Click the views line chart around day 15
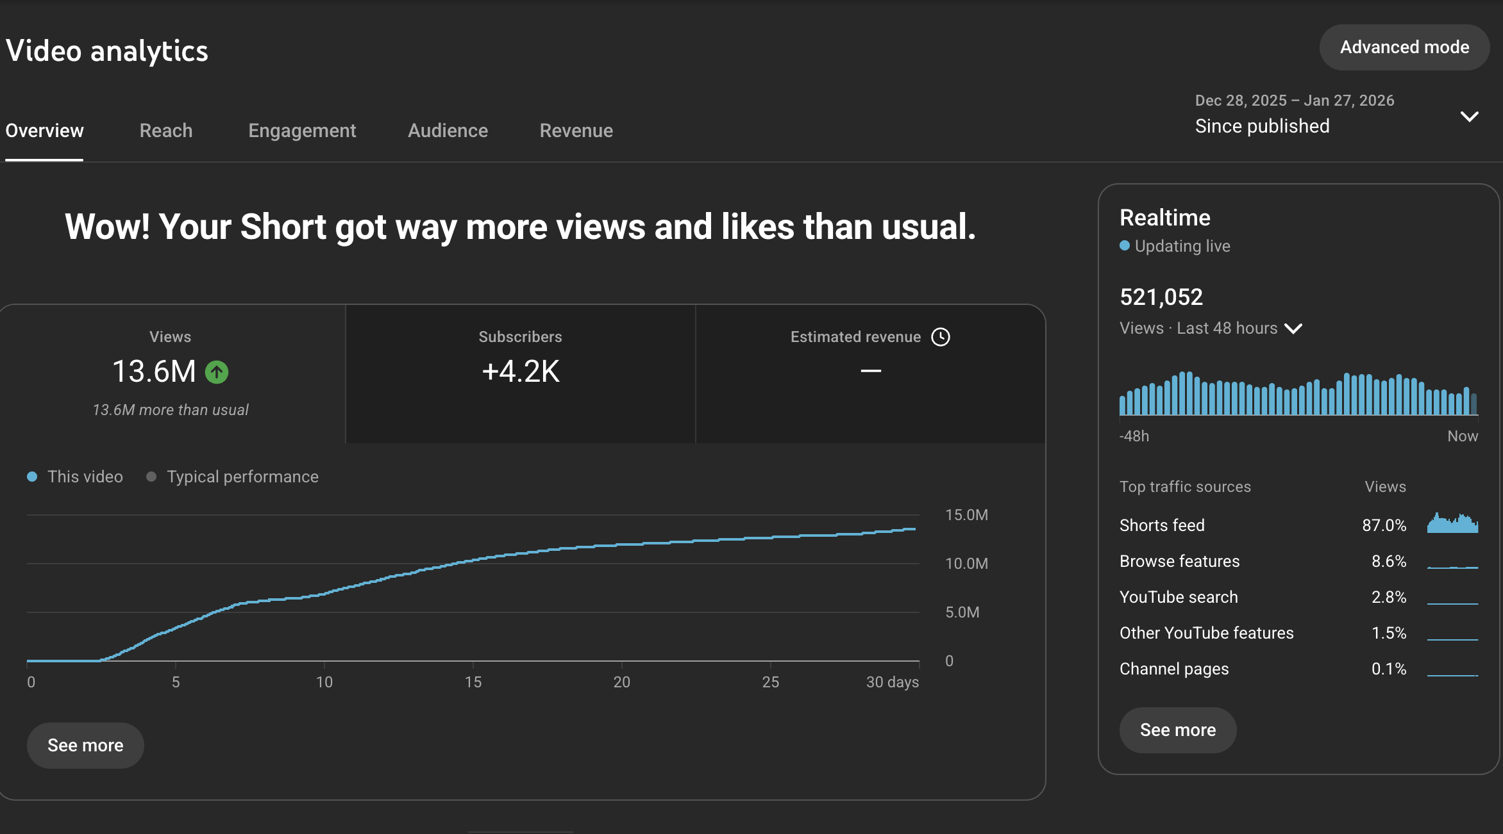This screenshot has width=1503, height=834. point(473,560)
